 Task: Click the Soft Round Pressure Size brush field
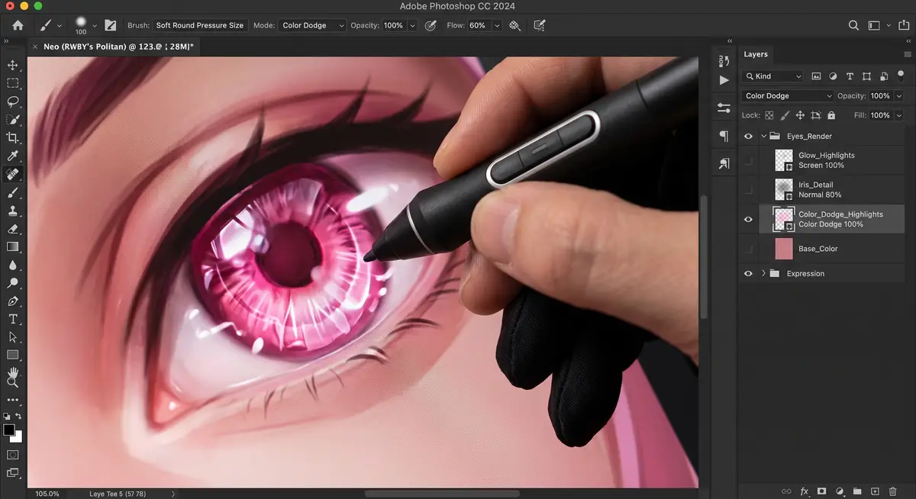pyautogui.click(x=200, y=25)
